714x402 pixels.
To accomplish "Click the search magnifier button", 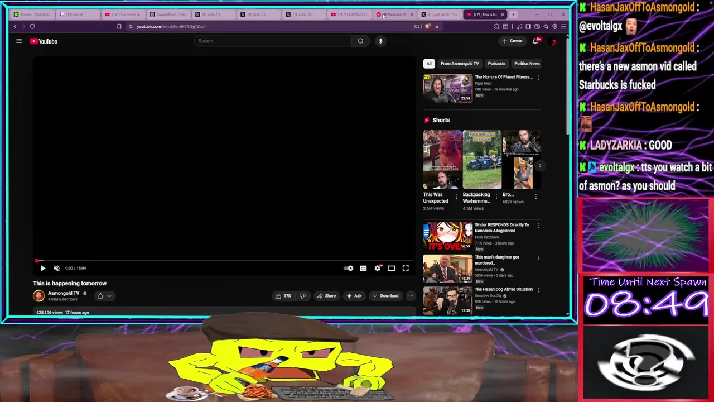I will coord(360,41).
